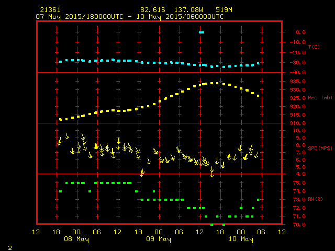Click the "71.0" humidity axis value

(299, 216)
